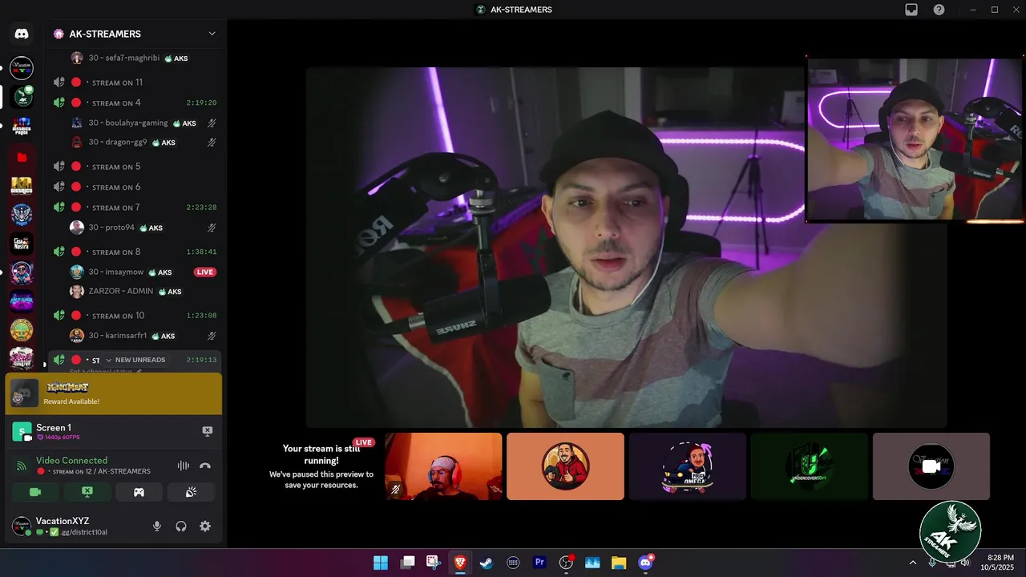Disconnect from voice call icon
This screenshot has width=1026, height=577.
click(205, 466)
